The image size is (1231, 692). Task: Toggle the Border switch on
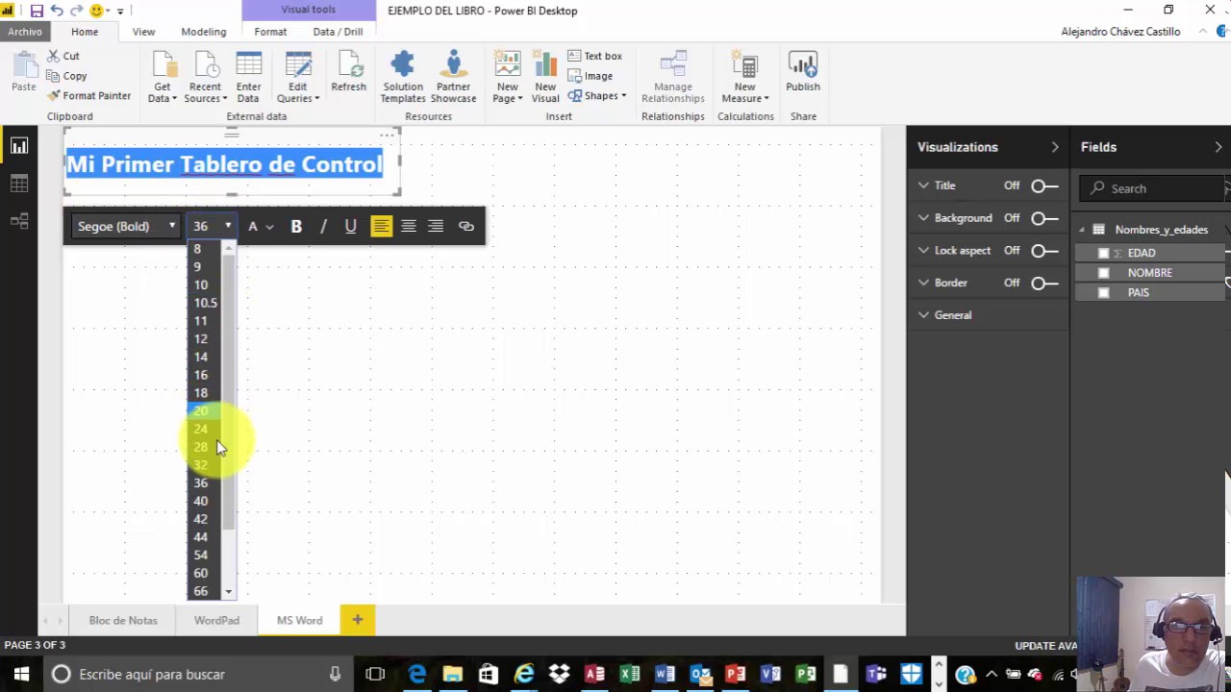(1044, 283)
